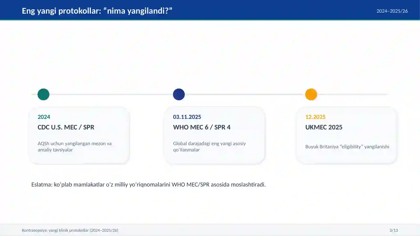Select the "UKMEC 2025" heading
This screenshot has height=236, width=420.
324,127
